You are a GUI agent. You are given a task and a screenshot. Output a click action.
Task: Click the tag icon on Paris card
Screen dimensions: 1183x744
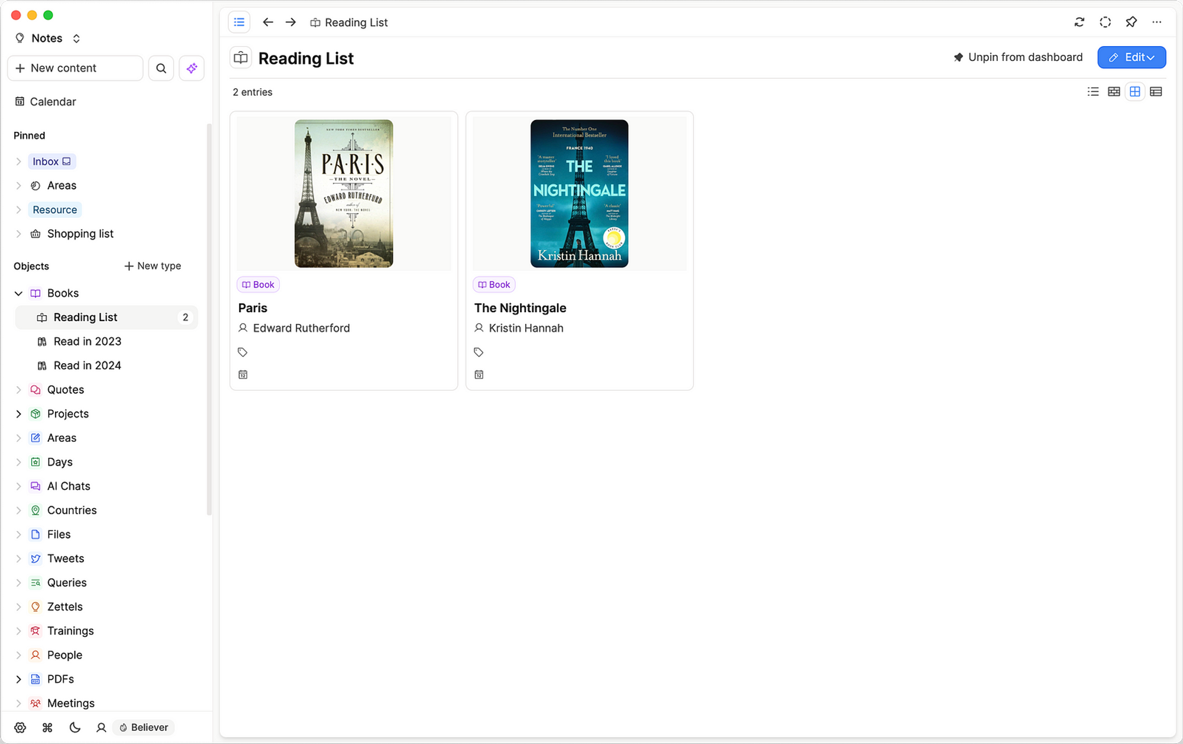[x=243, y=352]
